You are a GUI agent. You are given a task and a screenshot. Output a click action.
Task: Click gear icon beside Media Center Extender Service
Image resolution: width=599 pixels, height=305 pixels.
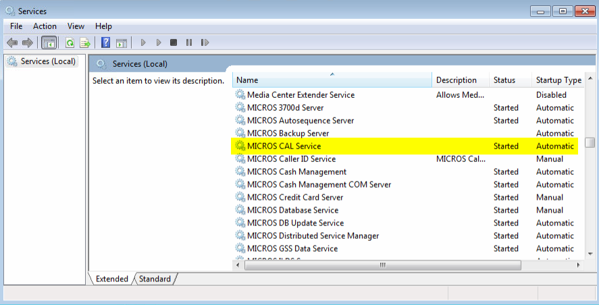coord(240,94)
